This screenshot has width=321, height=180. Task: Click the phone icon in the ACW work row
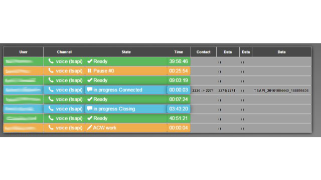coord(51,127)
